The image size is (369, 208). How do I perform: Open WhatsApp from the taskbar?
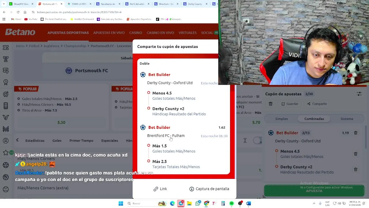[198, 203]
